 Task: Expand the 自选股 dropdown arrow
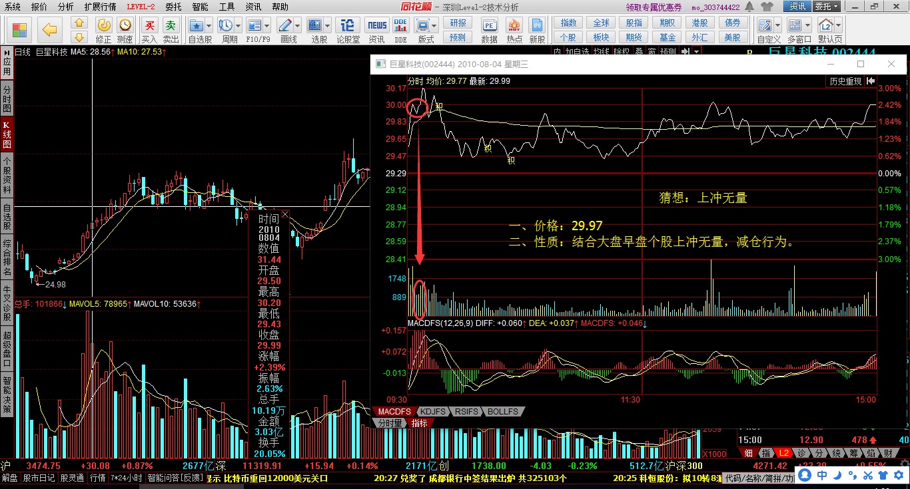209,25
